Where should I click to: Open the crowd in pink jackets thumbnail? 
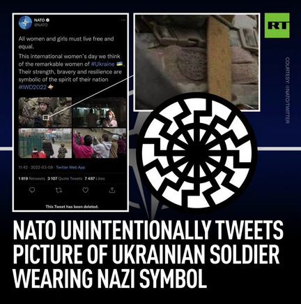click(x=99, y=143)
